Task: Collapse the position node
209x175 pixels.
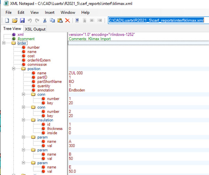Action: point(13,69)
